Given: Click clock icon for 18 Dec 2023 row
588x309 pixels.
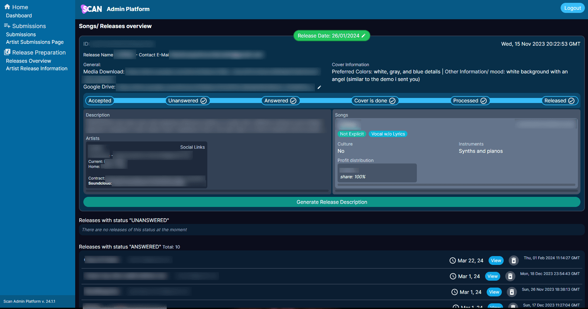Looking at the screenshot, I should click(453, 276).
